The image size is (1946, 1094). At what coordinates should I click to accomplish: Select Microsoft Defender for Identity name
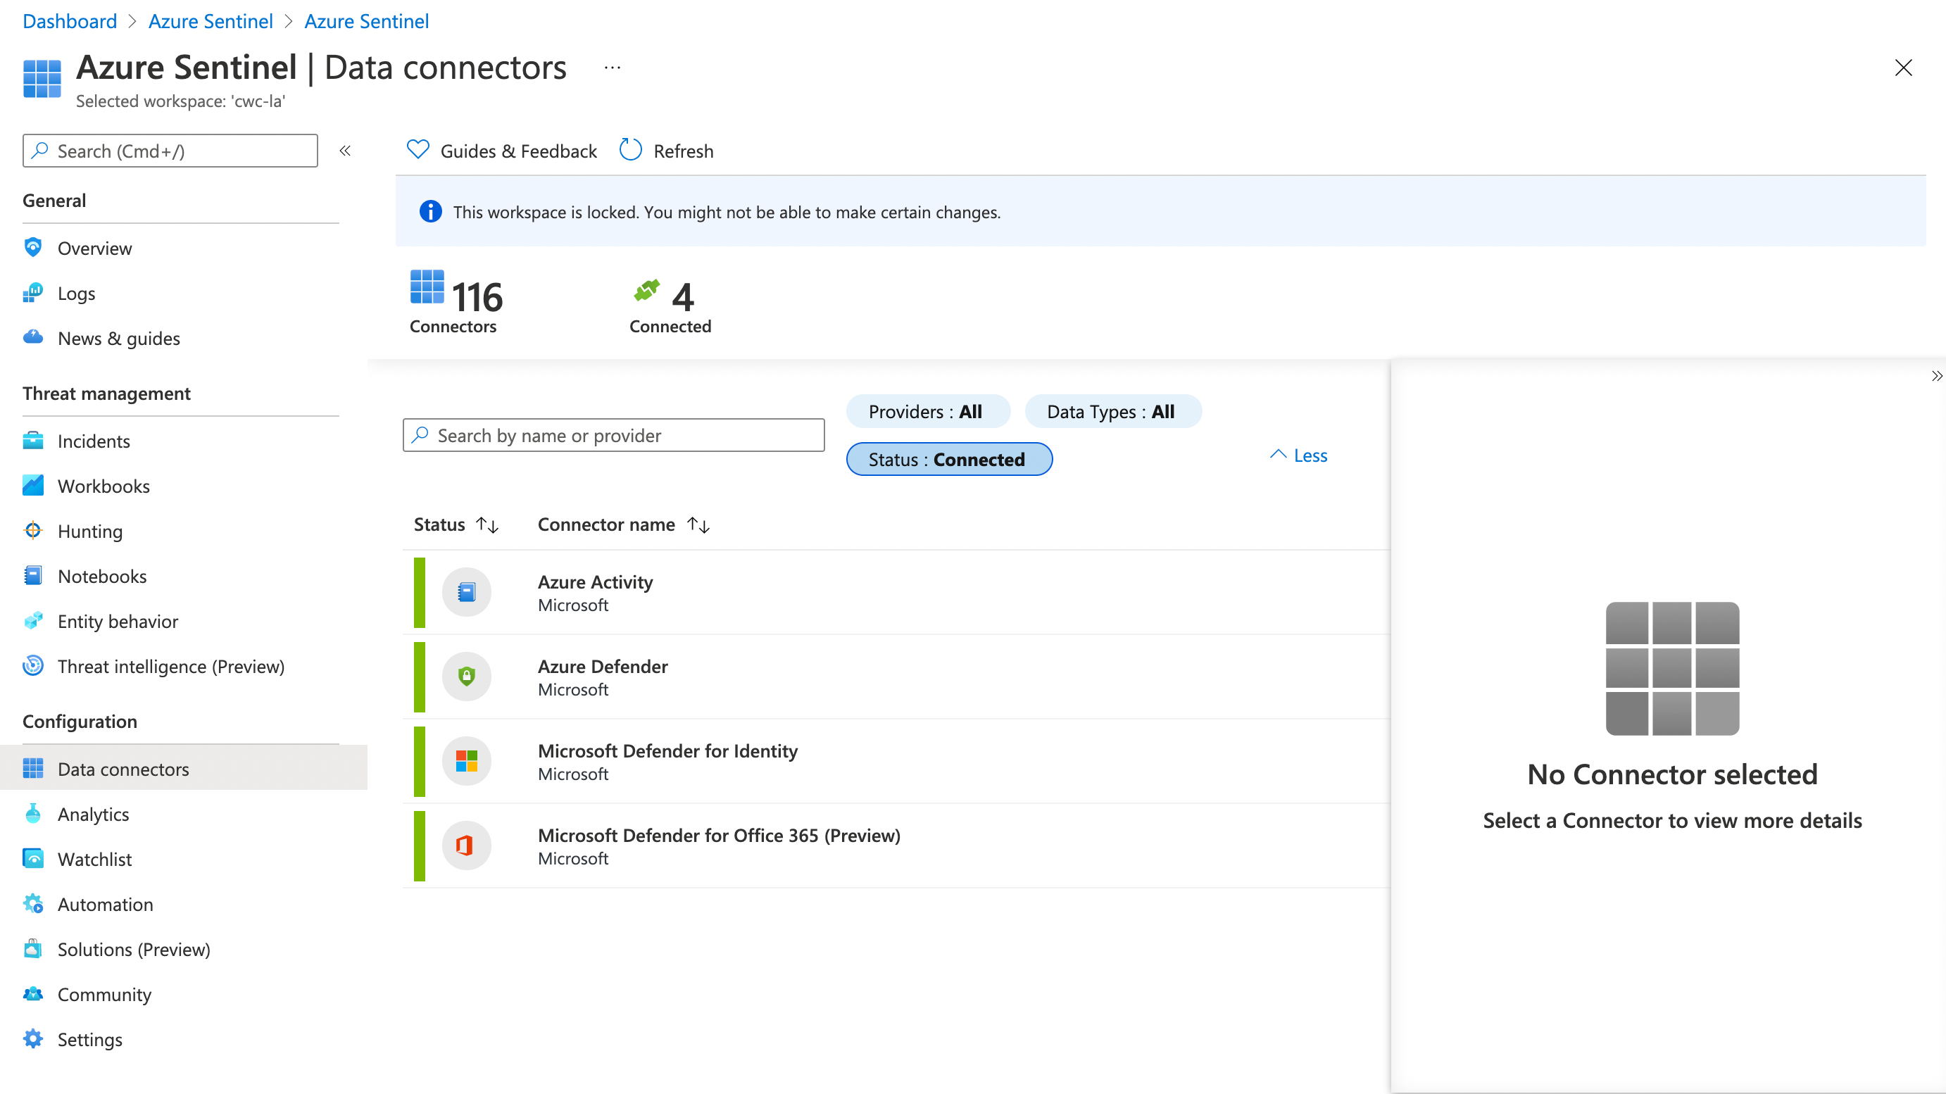point(667,750)
